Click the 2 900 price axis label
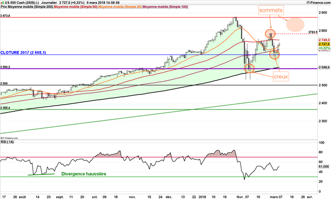331x199 pixels. click(323, 13)
